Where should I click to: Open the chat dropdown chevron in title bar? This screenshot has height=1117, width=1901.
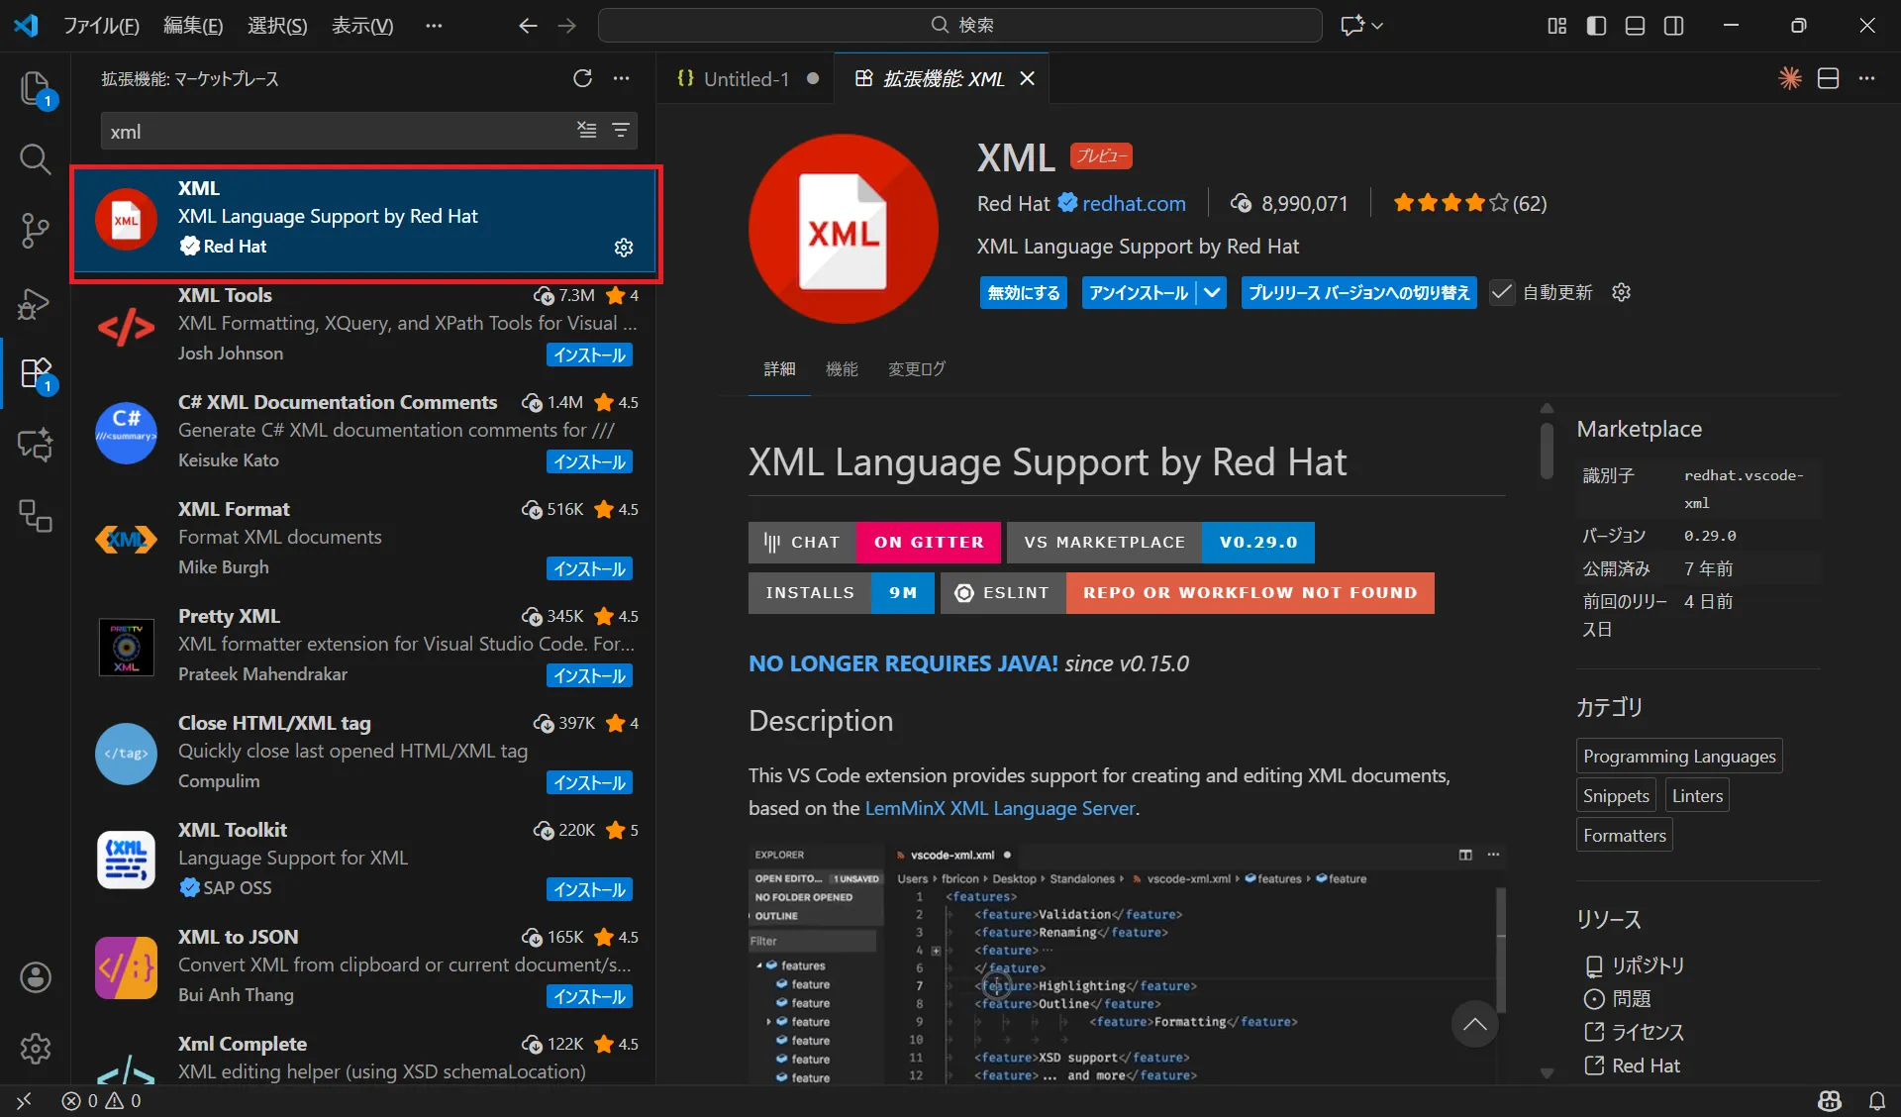pyautogui.click(x=1377, y=26)
